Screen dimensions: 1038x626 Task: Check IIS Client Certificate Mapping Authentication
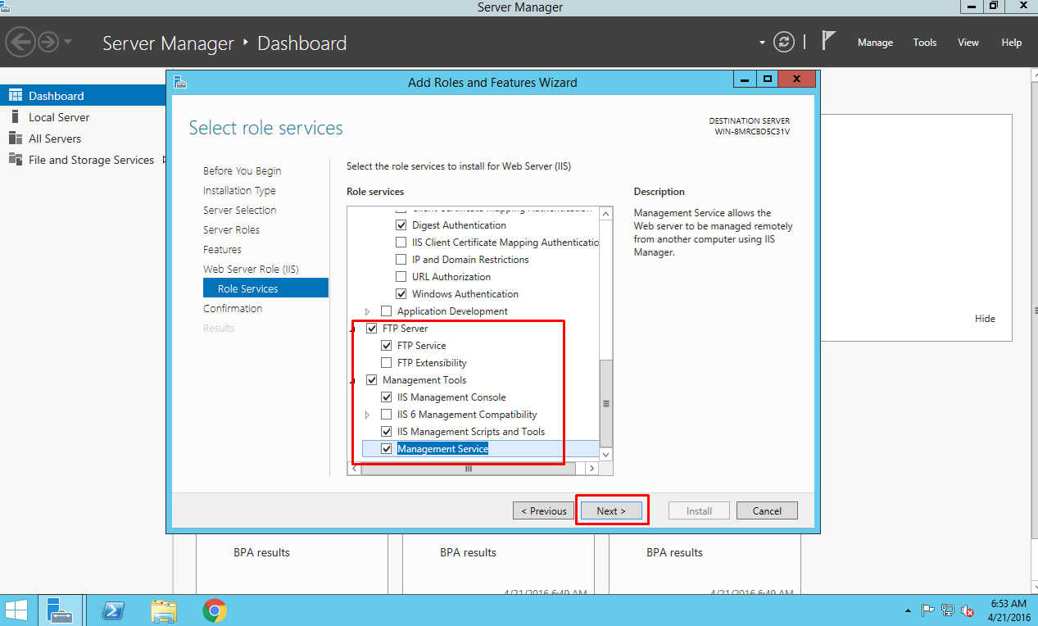click(401, 243)
